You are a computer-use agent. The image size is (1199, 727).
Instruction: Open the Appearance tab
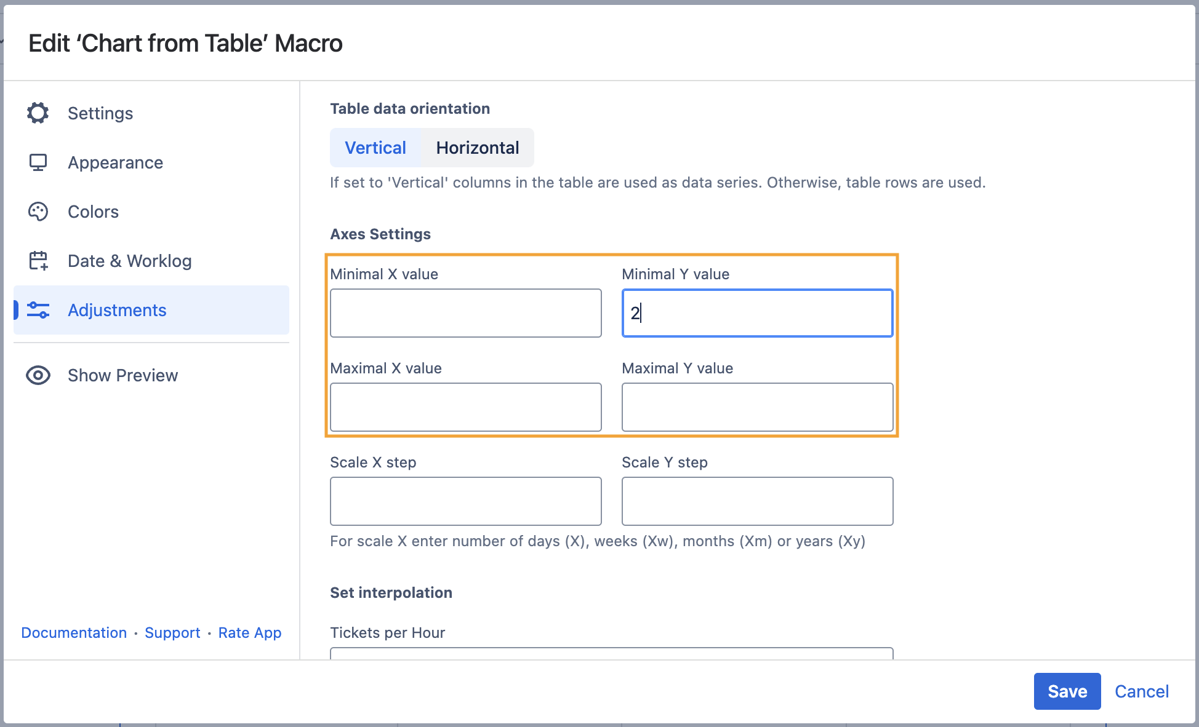(115, 162)
